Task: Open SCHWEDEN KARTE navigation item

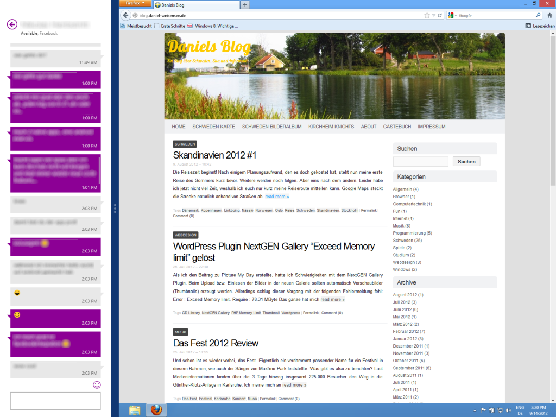Action: point(213,127)
